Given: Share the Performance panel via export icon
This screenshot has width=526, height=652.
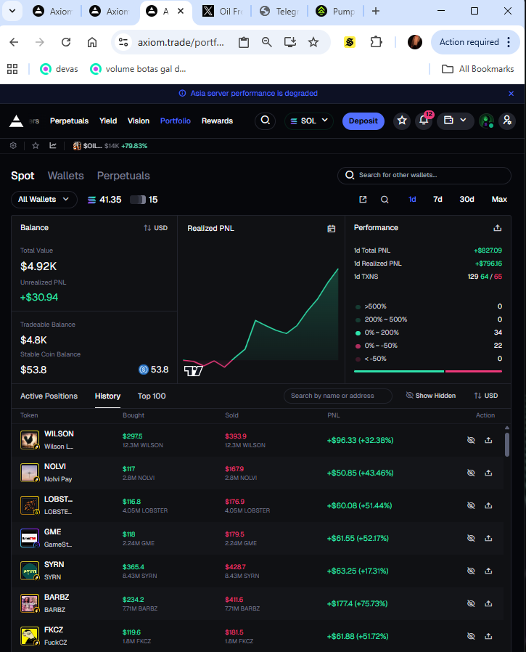Looking at the screenshot, I should coord(497,228).
